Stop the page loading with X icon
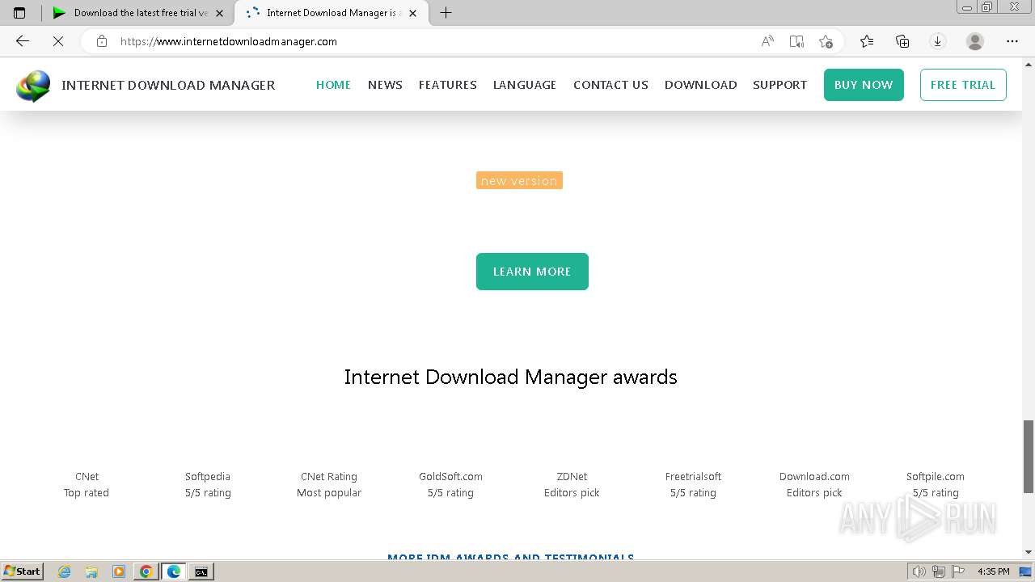 tap(58, 41)
